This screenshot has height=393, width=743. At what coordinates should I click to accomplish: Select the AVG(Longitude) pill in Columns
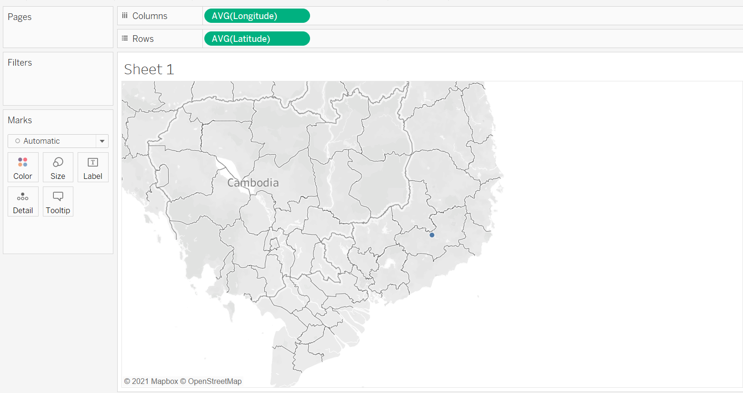point(257,16)
